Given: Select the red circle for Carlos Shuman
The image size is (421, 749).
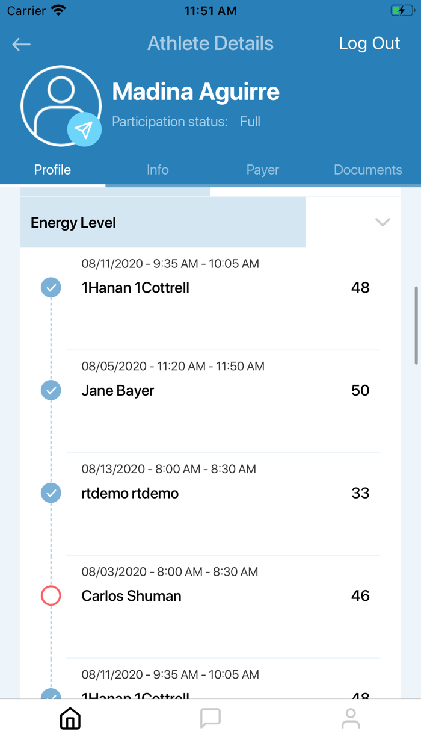Looking at the screenshot, I should pyautogui.click(x=51, y=596).
